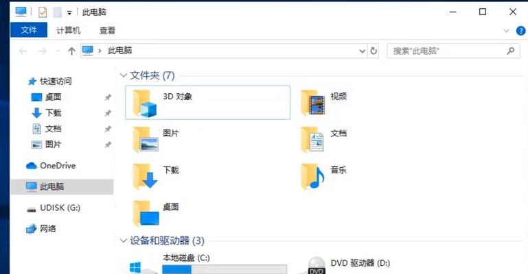Click the pin icon beside sidebar 图片

pyautogui.click(x=108, y=145)
